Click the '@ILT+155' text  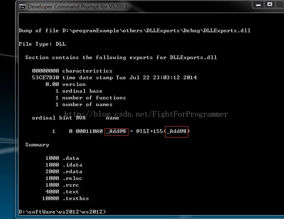150,131
